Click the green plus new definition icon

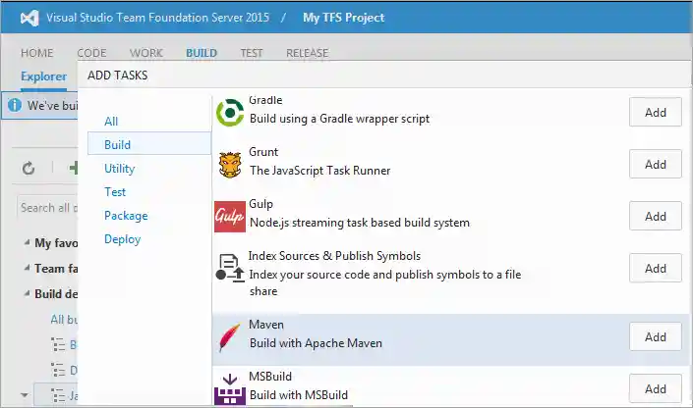pyautogui.click(x=74, y=168)
